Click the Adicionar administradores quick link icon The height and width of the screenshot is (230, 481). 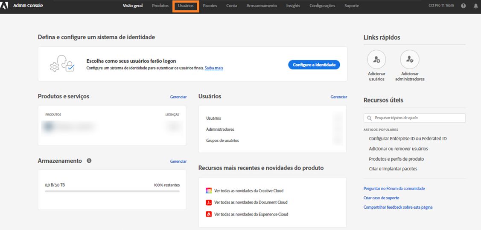(x=410, y=59)
